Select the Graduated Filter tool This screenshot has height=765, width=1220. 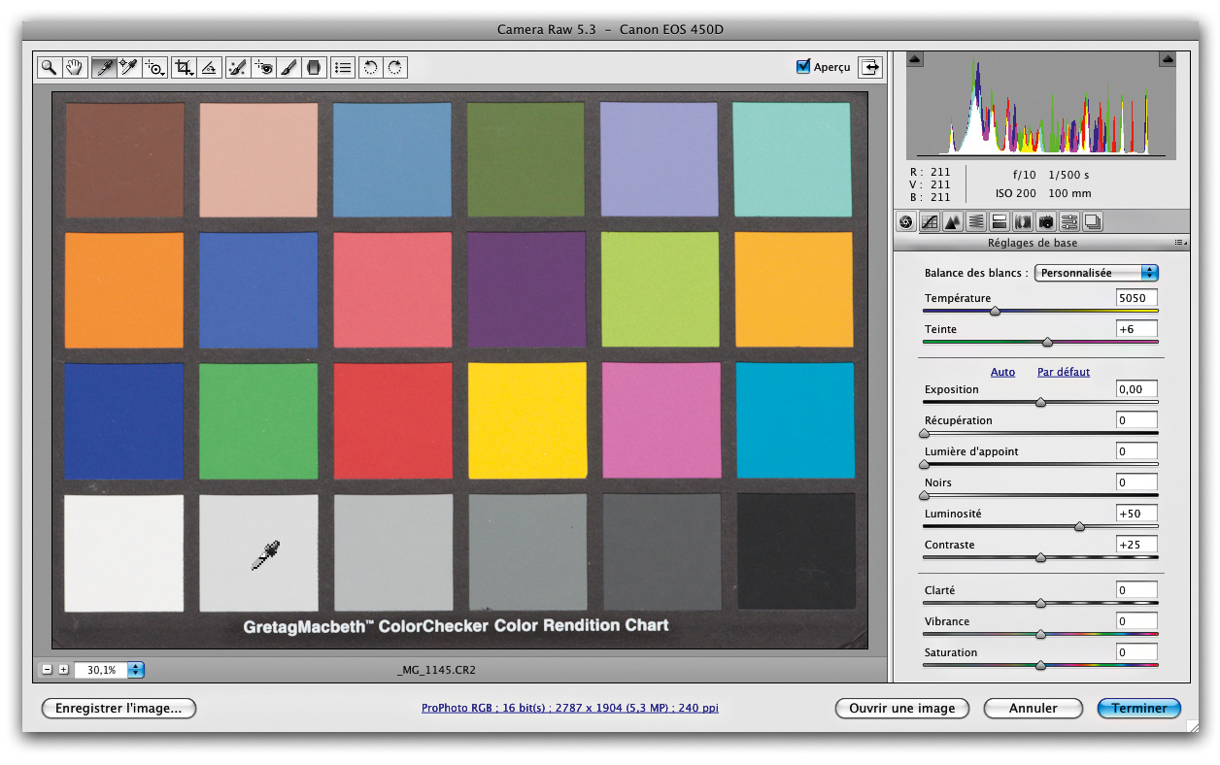click(313, 67)
